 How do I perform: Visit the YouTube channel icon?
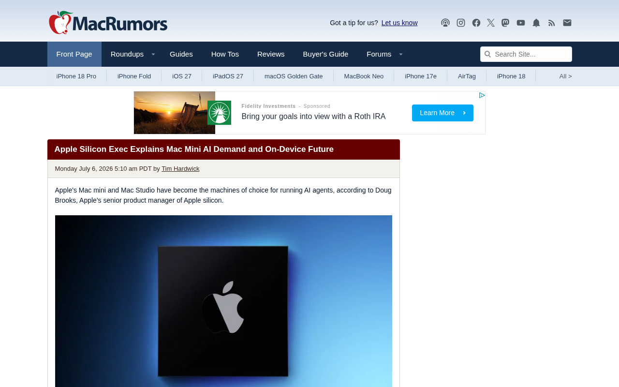(521, 23)
